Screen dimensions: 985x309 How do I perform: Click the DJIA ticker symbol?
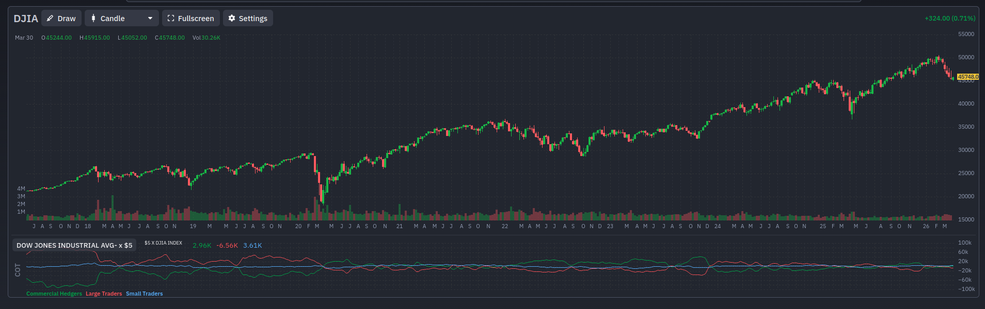tap(26, 19)
